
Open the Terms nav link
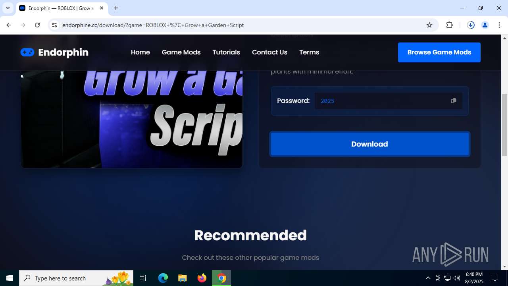(309, 52)
